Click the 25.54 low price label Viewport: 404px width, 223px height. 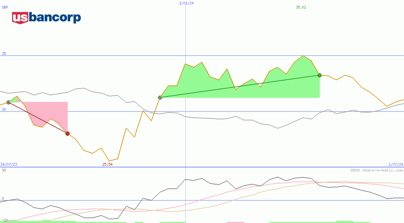(107, 164)
